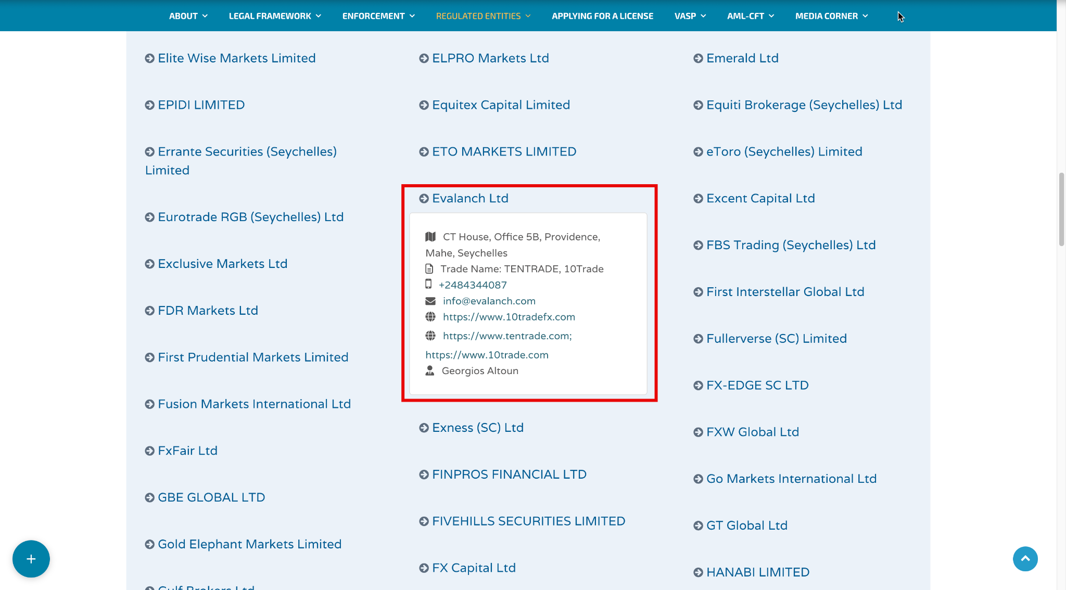Click arrow icon beside Eurotrade RGB
The width and height of the screenshot is (1066, 590).
click(150, 217)
